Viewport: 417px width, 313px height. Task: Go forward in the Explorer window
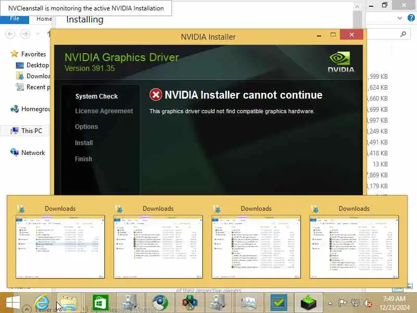[x=25, y=34]
